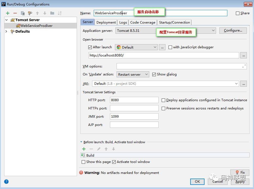The height and width of the screenshot is (189, 254).
Task: Click the HTTP port field
Action: pos(134,100)
